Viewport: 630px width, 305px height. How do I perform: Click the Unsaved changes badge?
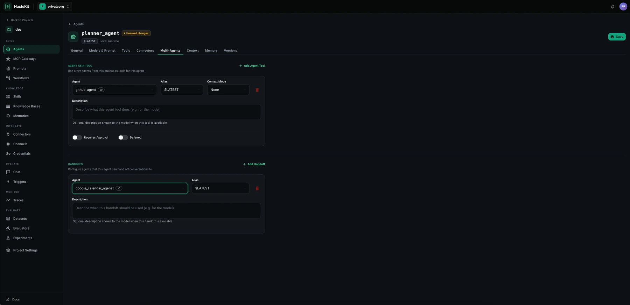(136, 33)
